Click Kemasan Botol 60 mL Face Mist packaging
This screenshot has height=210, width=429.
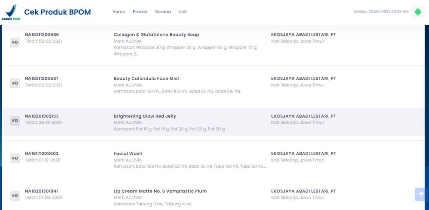(177, 91)
